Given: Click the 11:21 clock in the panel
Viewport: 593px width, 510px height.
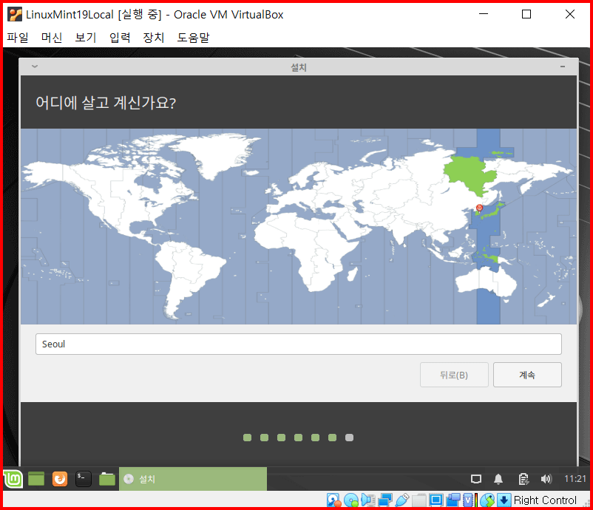Looking at the screenshot, I should [575, 479].
